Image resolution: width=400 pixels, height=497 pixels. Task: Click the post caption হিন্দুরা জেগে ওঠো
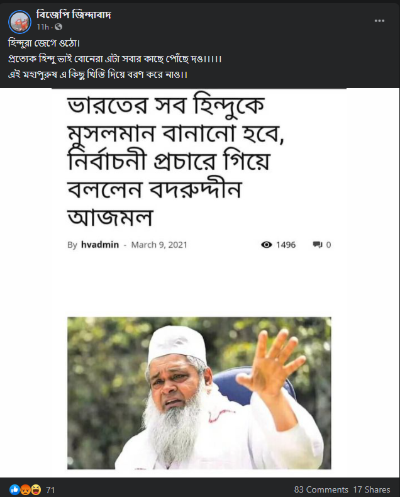[44, 43]
